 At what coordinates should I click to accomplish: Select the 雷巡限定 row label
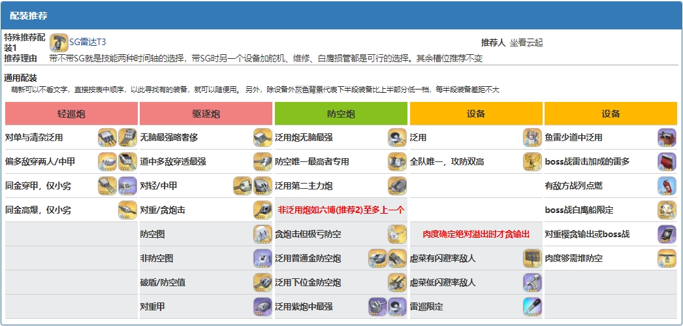[426, 307]
